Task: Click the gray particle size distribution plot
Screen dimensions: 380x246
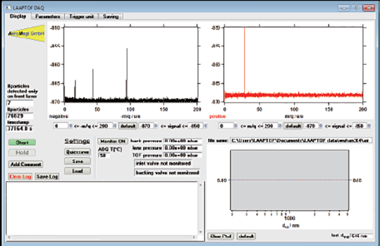Action: point(290,180)
